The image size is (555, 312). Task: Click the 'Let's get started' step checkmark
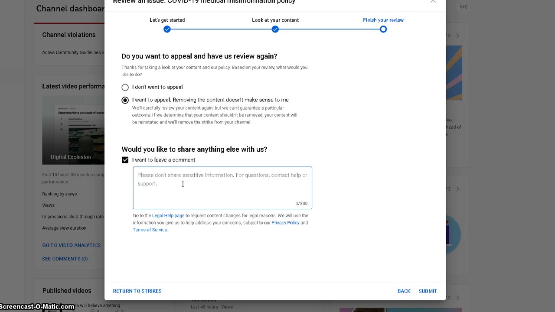167,29
